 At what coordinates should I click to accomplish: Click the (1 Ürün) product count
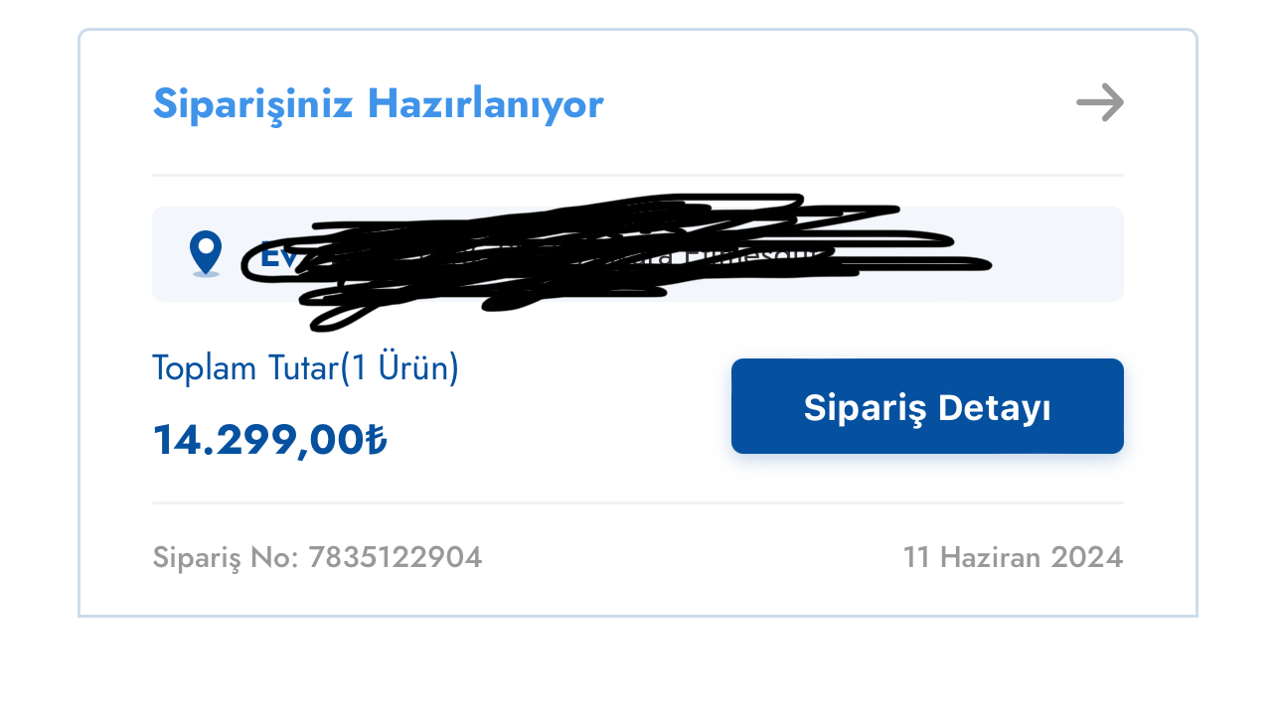[x=399, y=368]
